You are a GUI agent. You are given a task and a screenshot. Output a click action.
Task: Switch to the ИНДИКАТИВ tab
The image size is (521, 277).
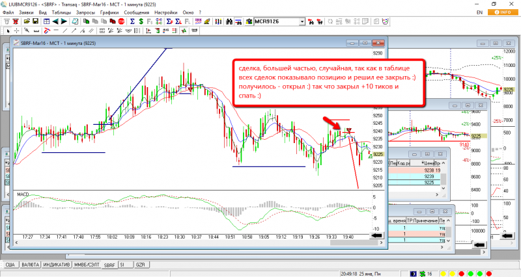[57, 265]
